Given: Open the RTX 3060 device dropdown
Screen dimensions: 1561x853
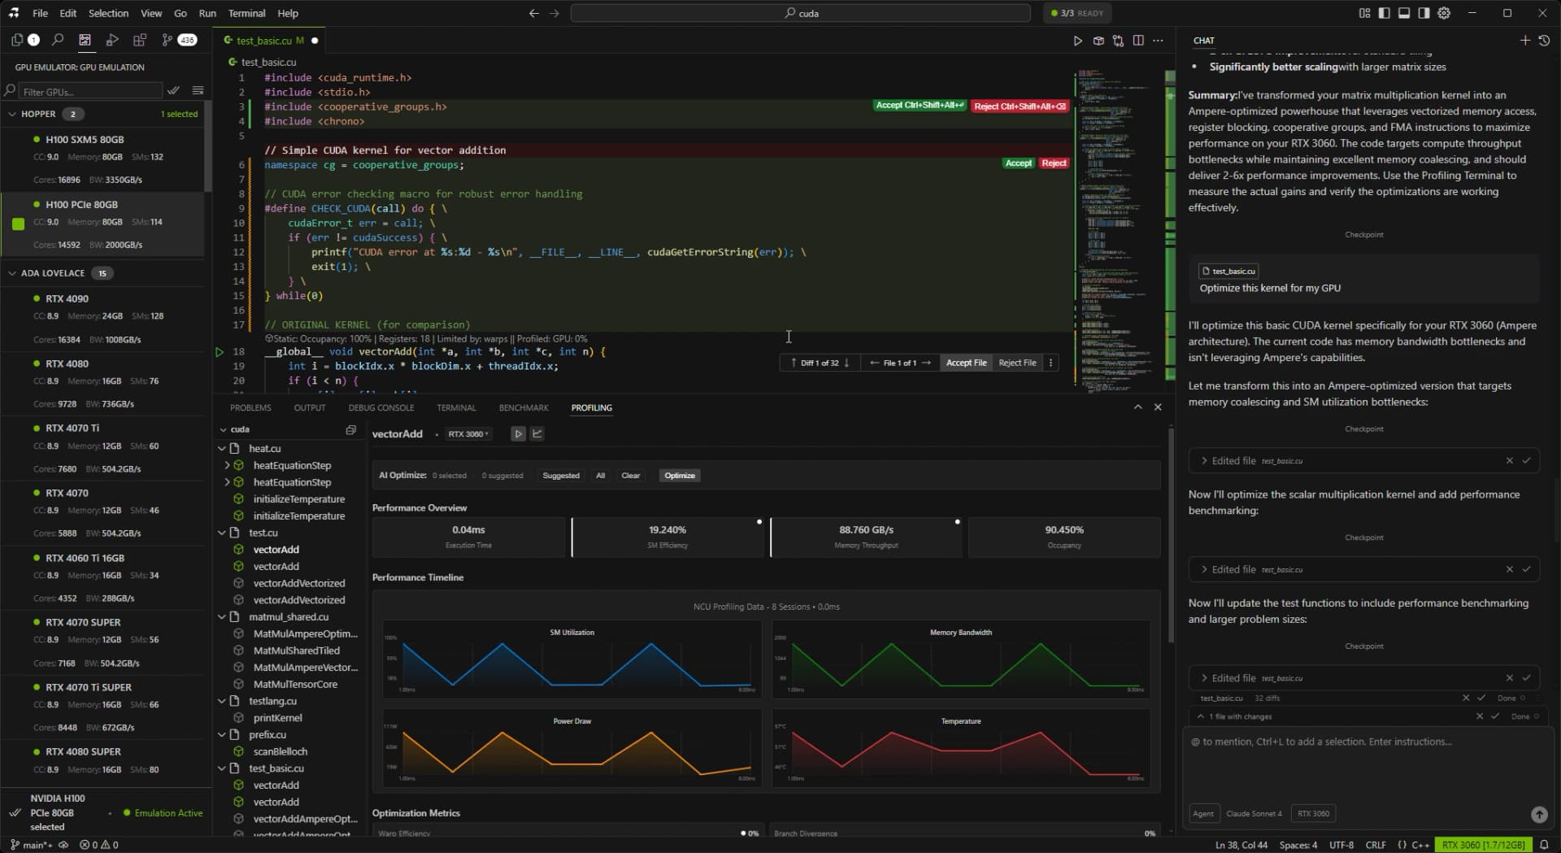Looking at the screenshot, I should click(468, 433).
